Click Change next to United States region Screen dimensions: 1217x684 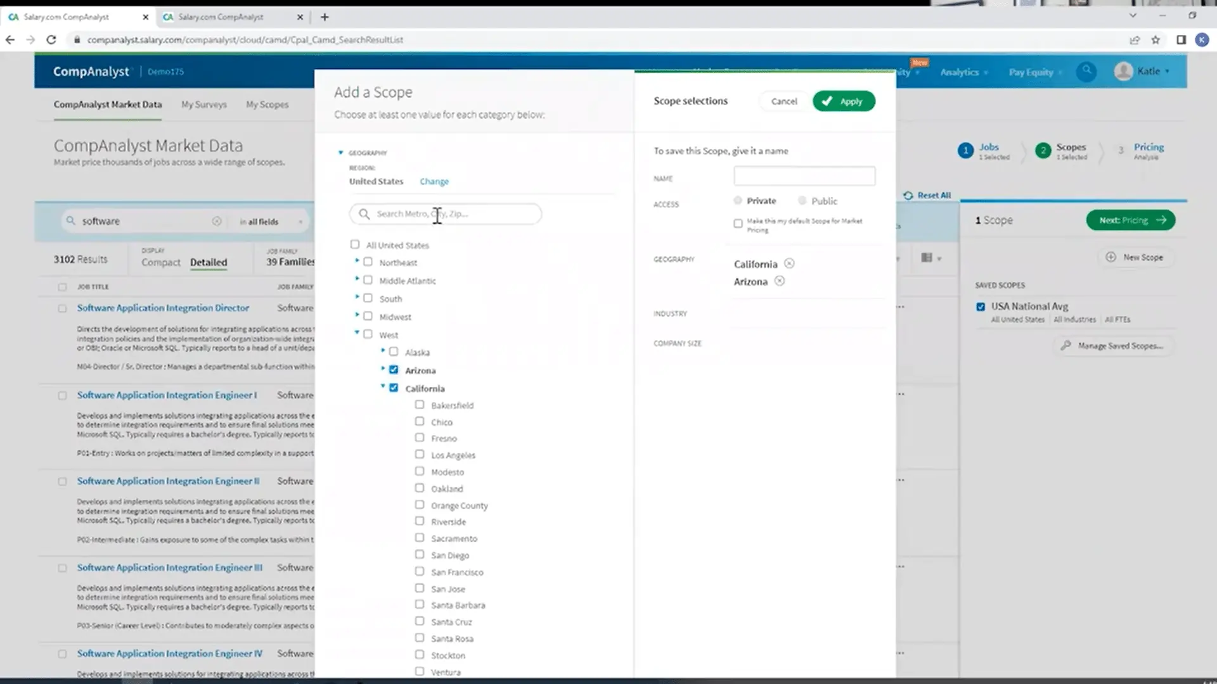(434, 182)
